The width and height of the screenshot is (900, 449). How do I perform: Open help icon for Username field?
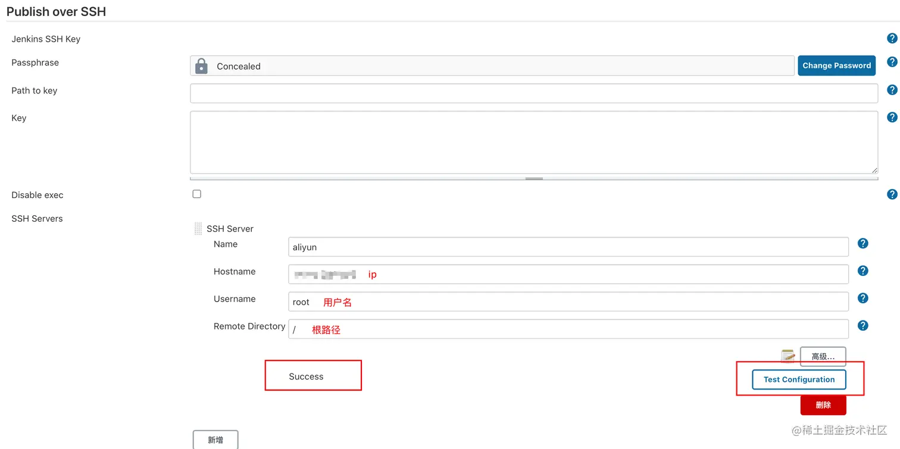pos(862,298)
